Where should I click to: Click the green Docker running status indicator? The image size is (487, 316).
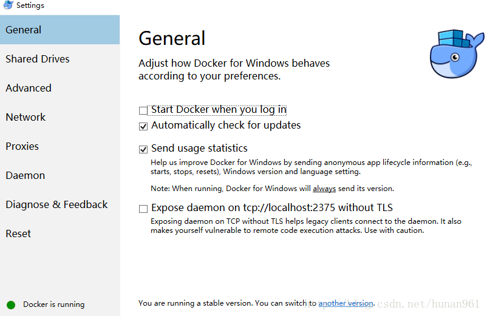coord(11,304)
